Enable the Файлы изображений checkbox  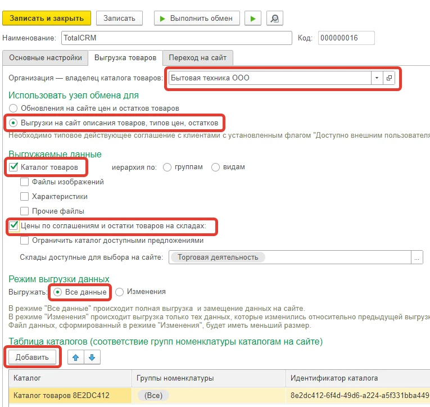(x=25, y=182)
